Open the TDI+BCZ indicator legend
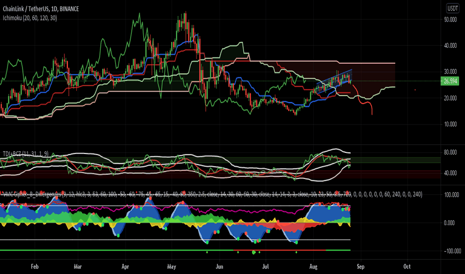Screen dimensions: 465x274 [25, 154]
